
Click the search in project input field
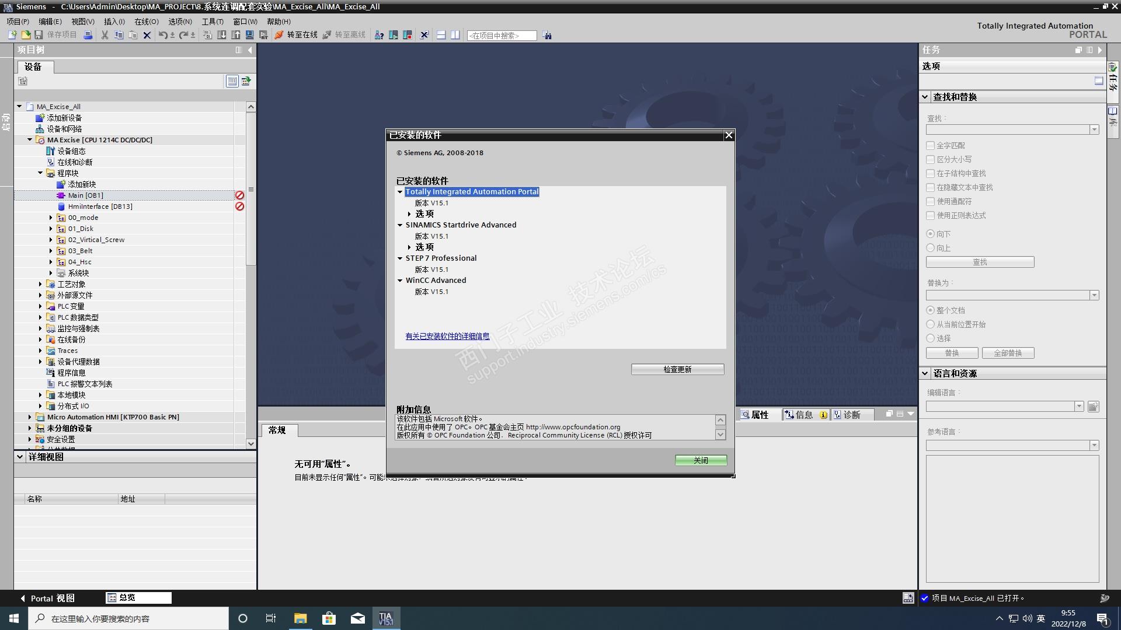point(501,36)
